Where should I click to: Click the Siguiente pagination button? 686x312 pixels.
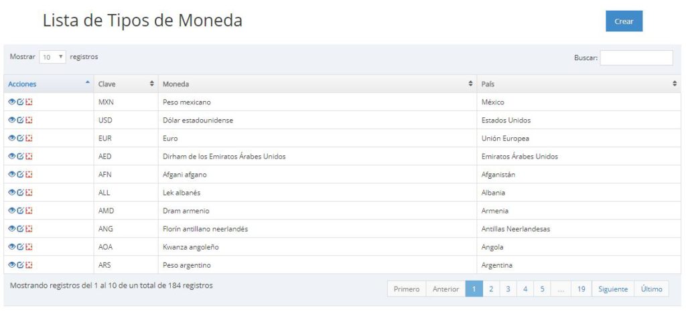pyautogui.click(x=613, y=289)
